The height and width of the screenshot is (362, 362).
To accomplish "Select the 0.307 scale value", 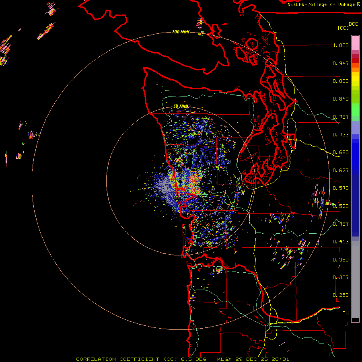I will point(341,278).
